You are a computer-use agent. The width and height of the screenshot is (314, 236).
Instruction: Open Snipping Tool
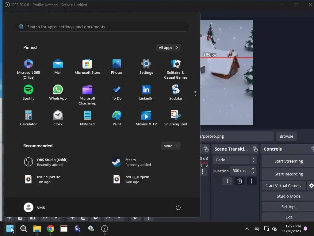[x=176, y=118]
